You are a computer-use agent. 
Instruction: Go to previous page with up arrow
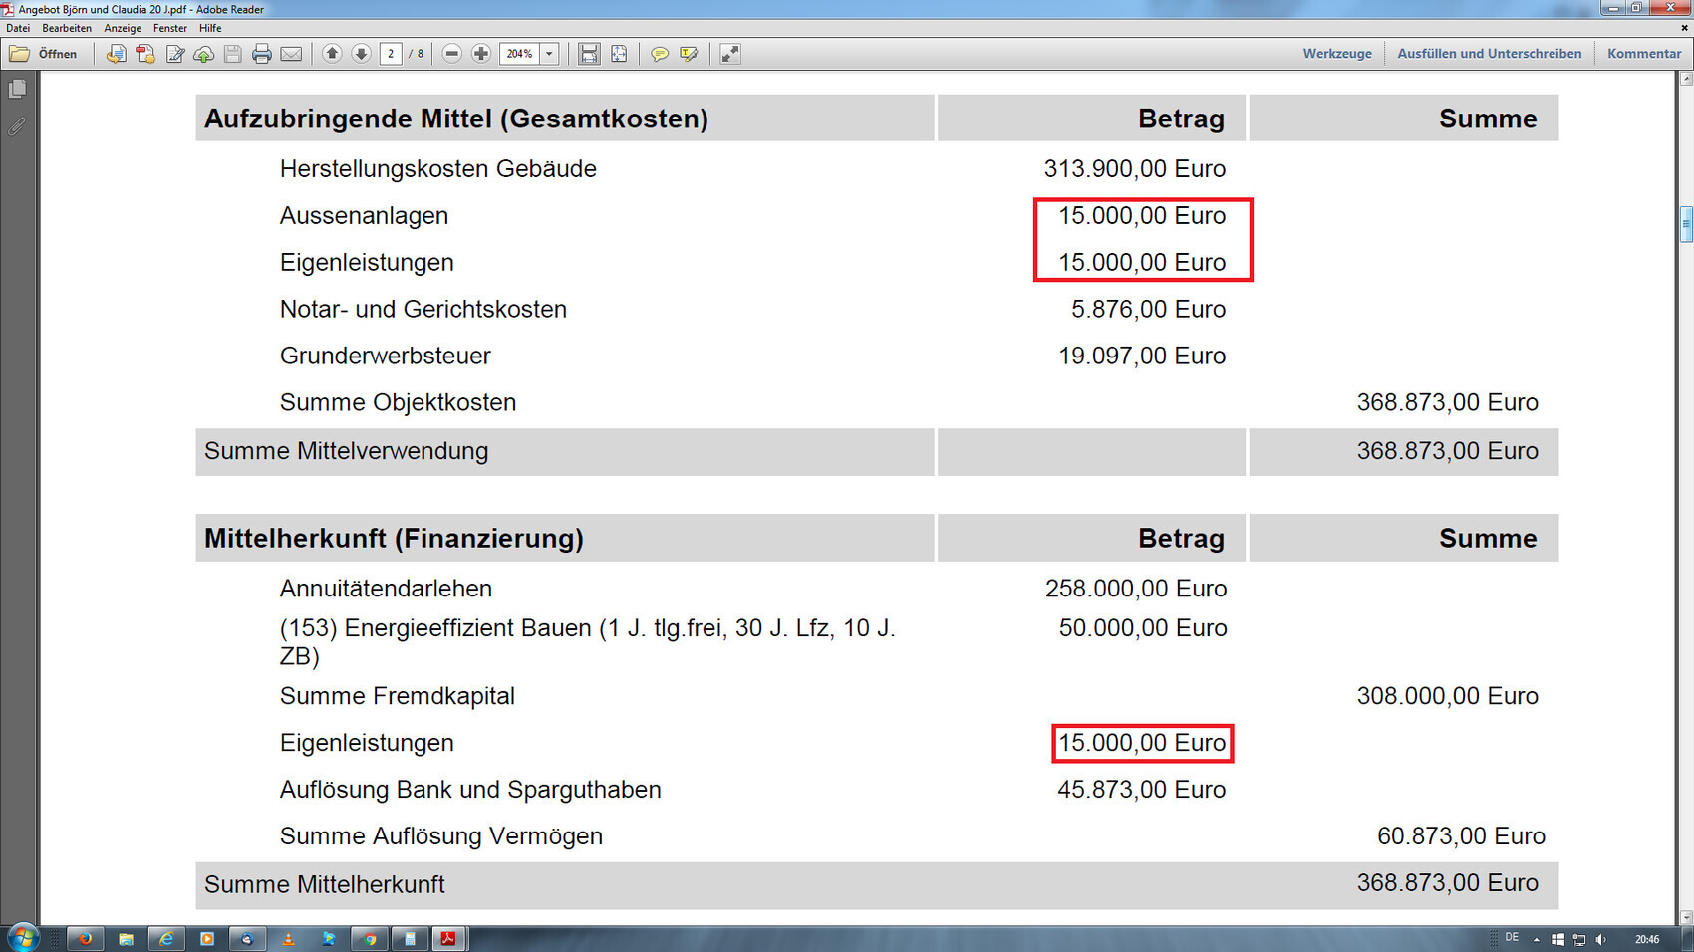[333, 54]
